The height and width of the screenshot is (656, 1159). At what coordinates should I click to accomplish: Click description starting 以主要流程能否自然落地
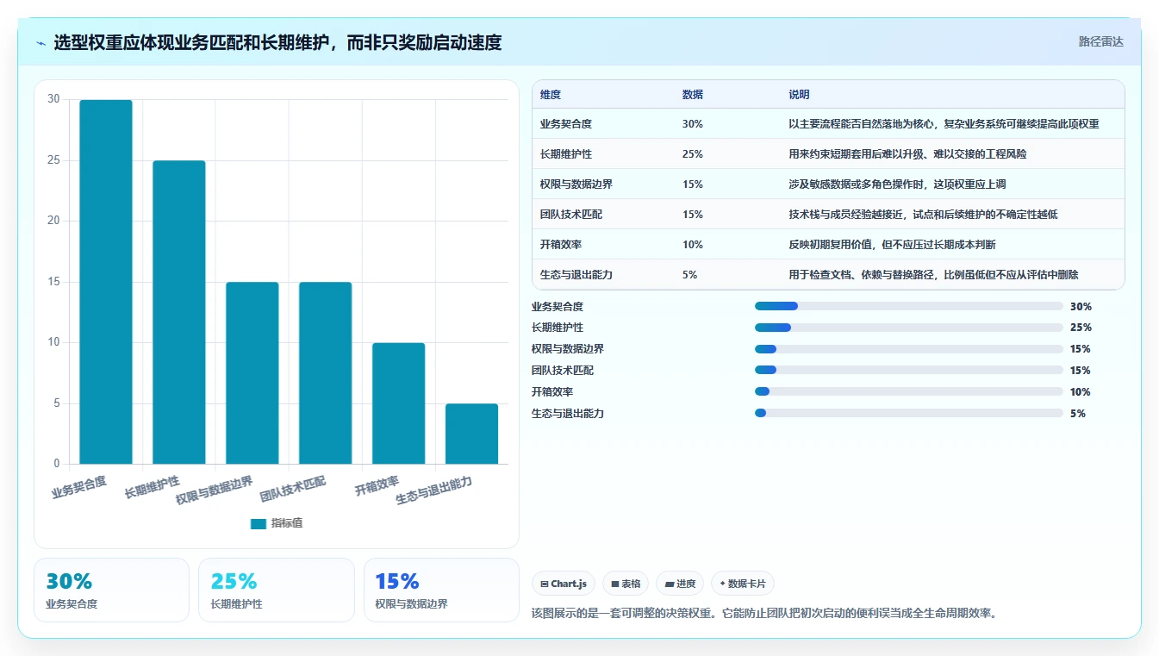(x=944, y=124)
